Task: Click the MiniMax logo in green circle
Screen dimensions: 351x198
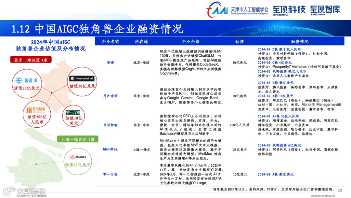Action: 78,157
